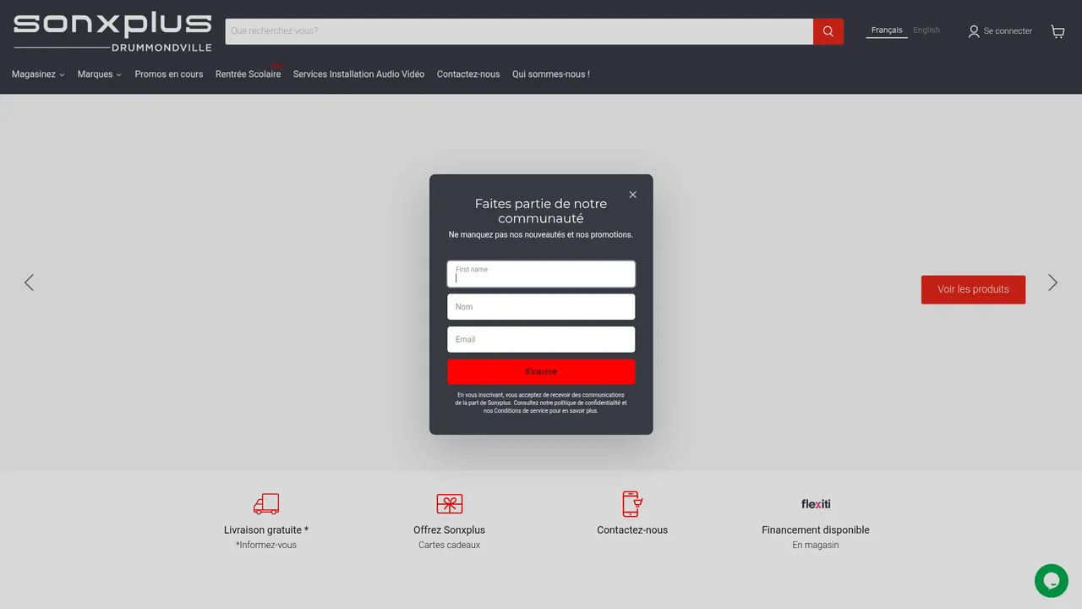
Task: Open Services Installation Audio Vidéo page
Action: [358, 74]
